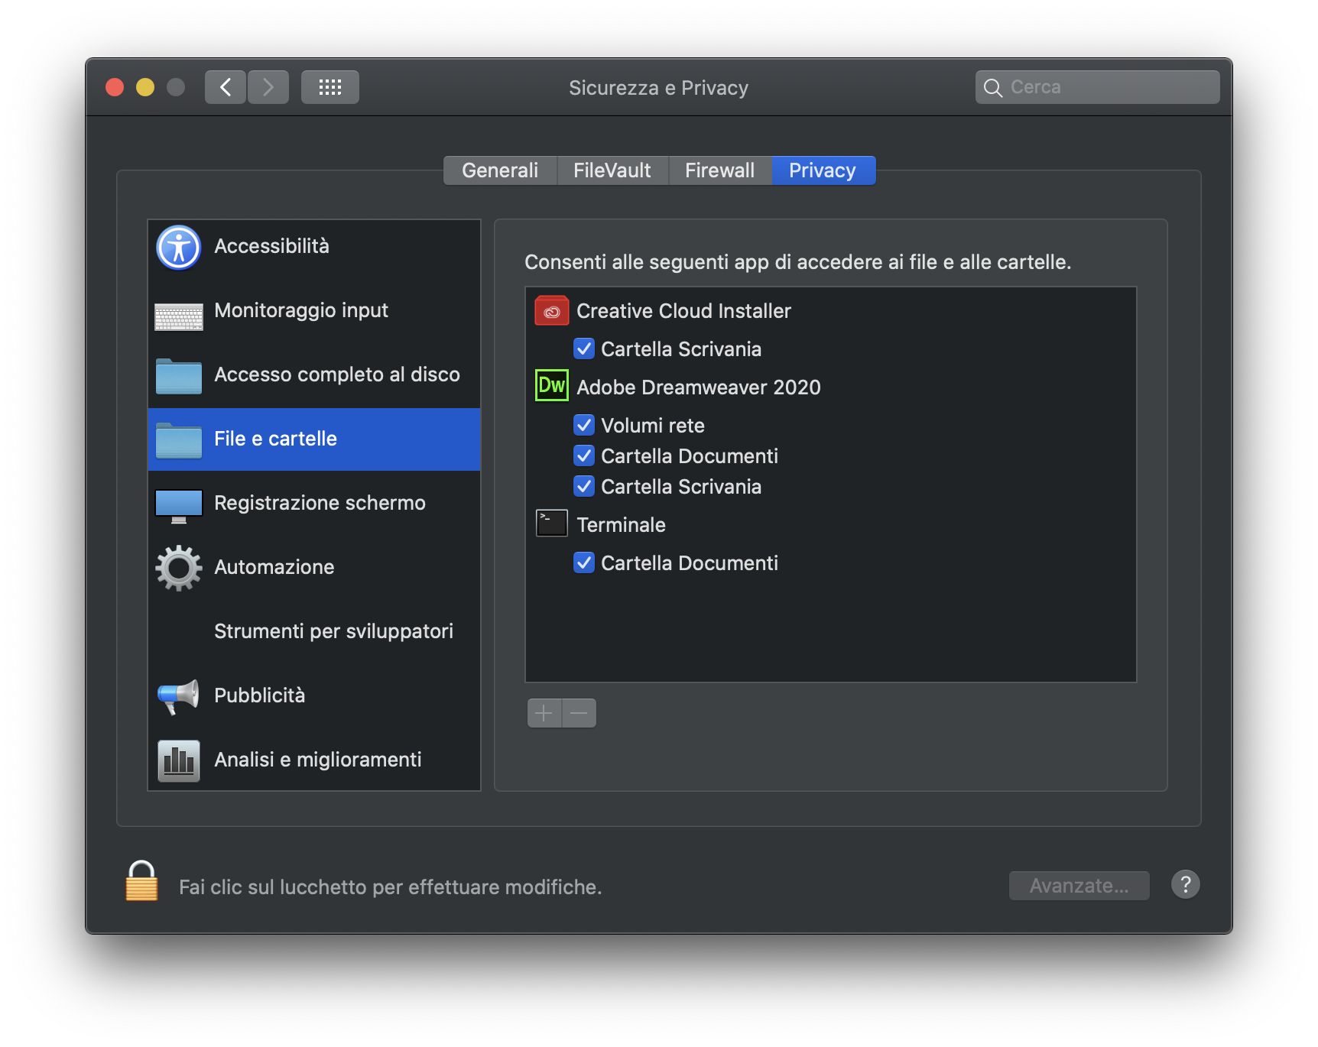Disable Volumi rete for Adobe Dreamweaver 2020
The height and width of the screenshot is (1047, 1318).
pos(584,425)
